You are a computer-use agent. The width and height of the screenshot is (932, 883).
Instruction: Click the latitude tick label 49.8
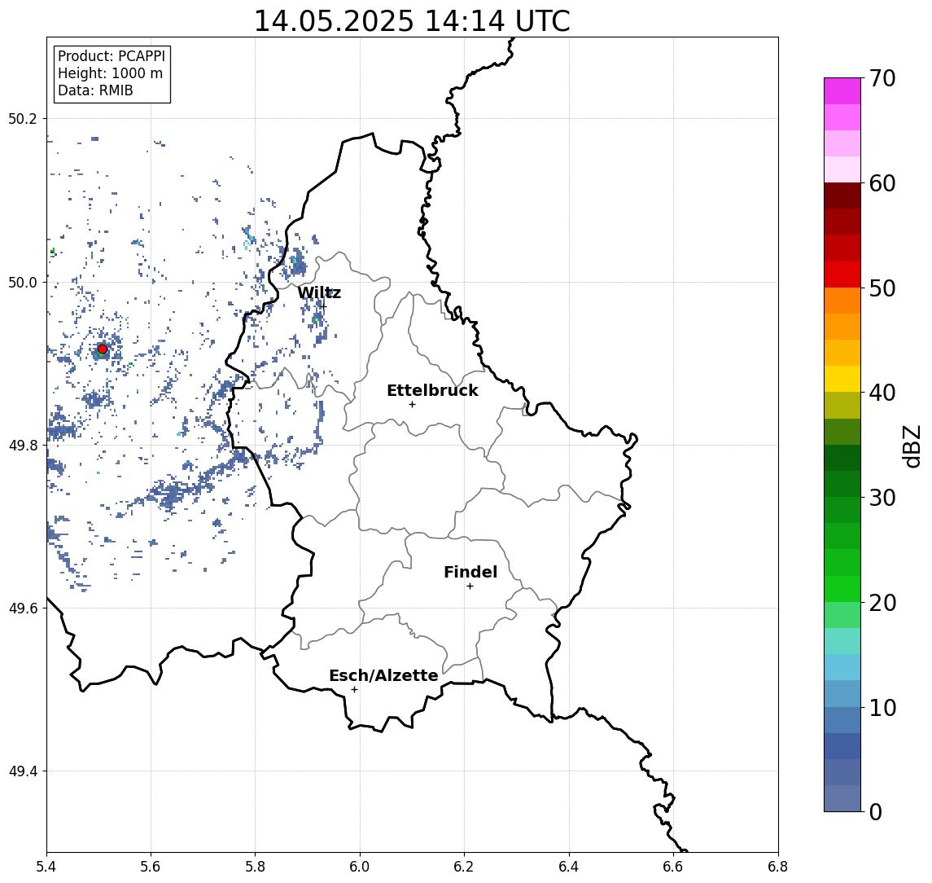tap(22, 445)
